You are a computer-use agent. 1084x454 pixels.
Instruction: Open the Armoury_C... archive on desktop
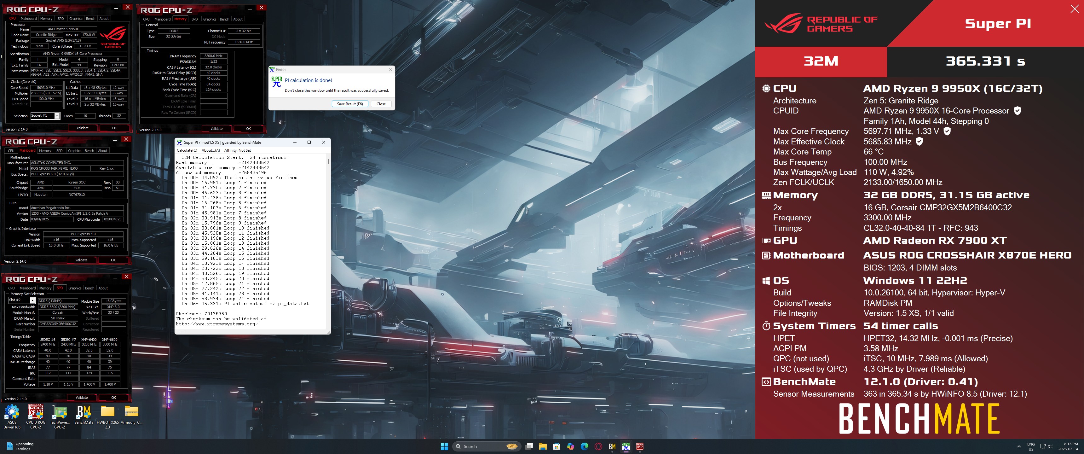[131, 415]
